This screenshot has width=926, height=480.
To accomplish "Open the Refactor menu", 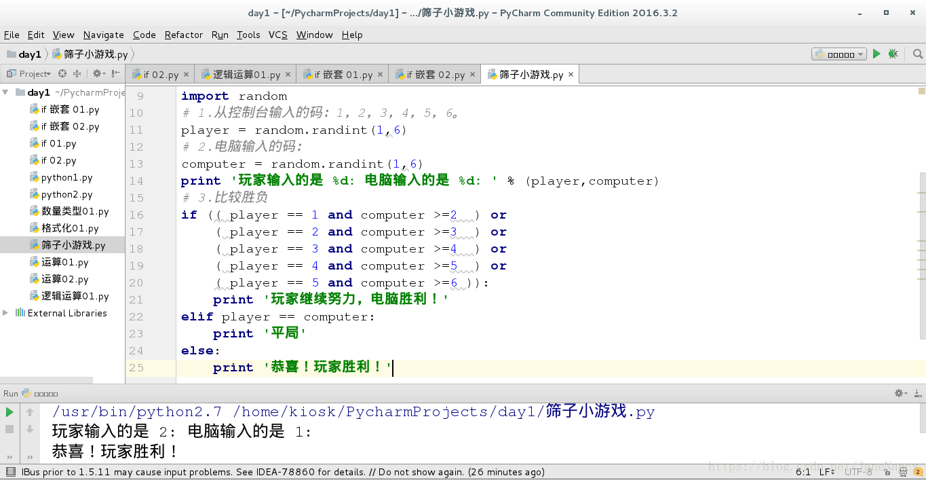I will coord(184,35).
